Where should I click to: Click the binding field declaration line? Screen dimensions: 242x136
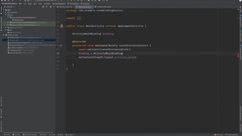click(x=93, y=34)
